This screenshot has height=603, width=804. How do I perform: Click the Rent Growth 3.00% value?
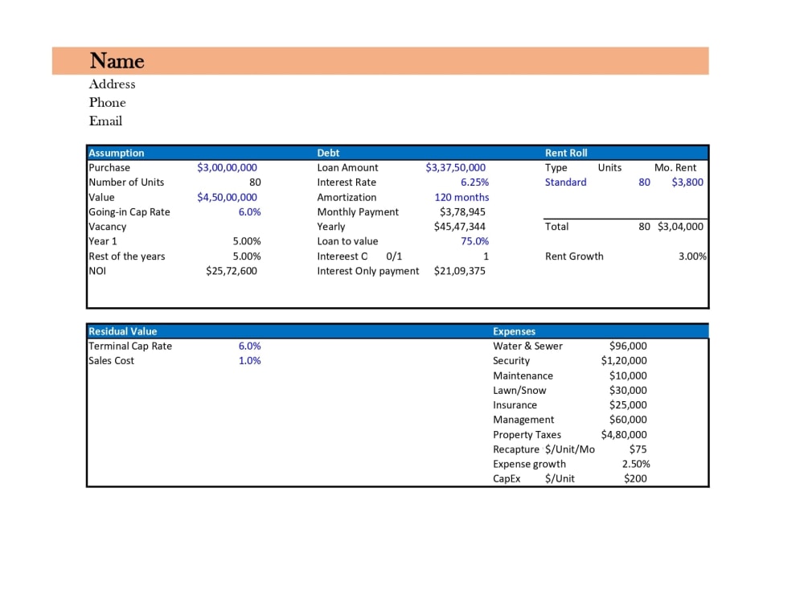(693, 256)
